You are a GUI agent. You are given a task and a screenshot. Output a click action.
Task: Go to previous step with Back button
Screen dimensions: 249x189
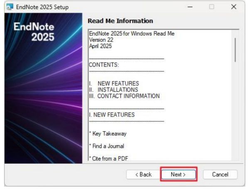(x=142, y=174)
